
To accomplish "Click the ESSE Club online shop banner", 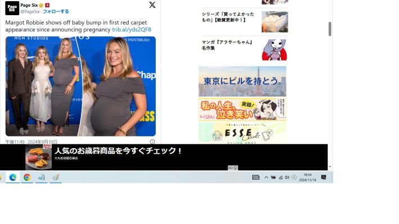I will [x=242, y=133].
